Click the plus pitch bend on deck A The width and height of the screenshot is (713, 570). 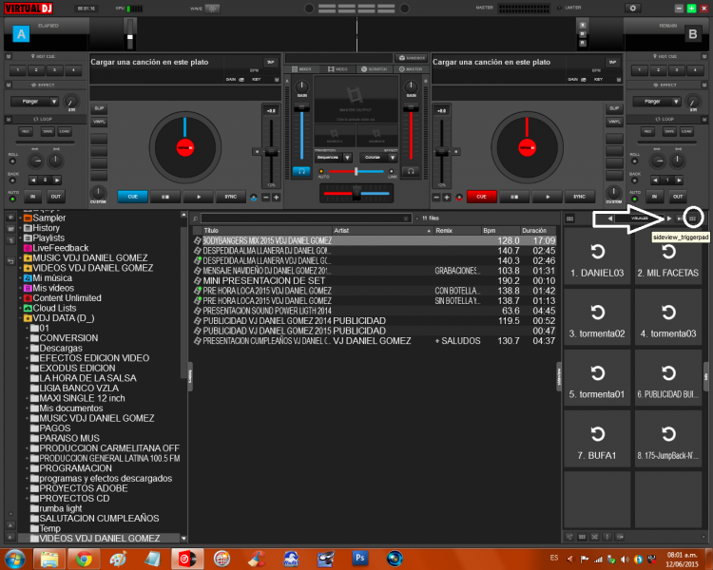[276, 198]
